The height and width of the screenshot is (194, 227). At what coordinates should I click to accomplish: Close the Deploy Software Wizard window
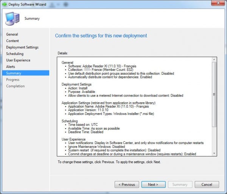[x=217, y=4]
